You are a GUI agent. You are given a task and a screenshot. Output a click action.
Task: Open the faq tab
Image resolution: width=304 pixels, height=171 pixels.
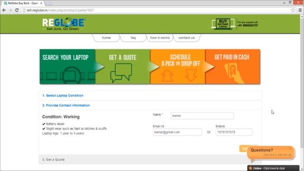(133, 38)
